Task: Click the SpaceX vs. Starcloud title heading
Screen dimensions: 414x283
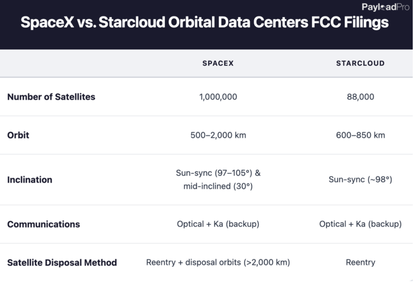Action: (x=204, y=22)
